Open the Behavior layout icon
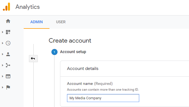 (8, 76)
